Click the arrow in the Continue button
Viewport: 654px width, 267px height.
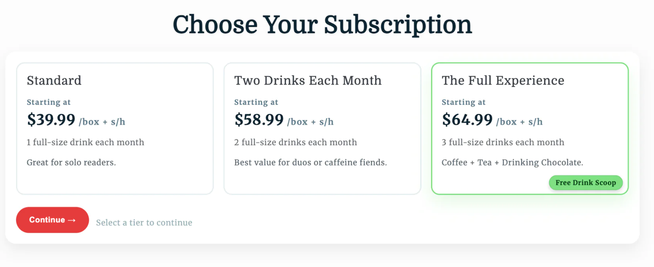tap(72, 220)
